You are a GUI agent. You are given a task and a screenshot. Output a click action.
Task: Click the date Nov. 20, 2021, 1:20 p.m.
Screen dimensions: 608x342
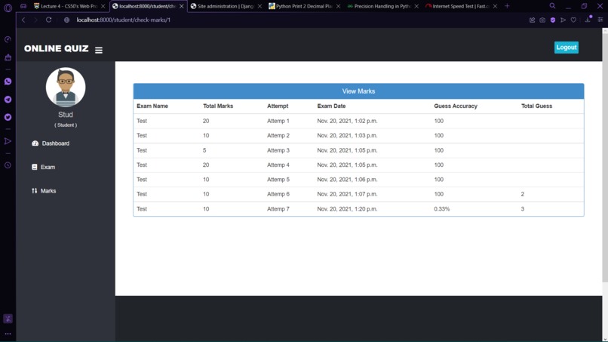[347, 209]
